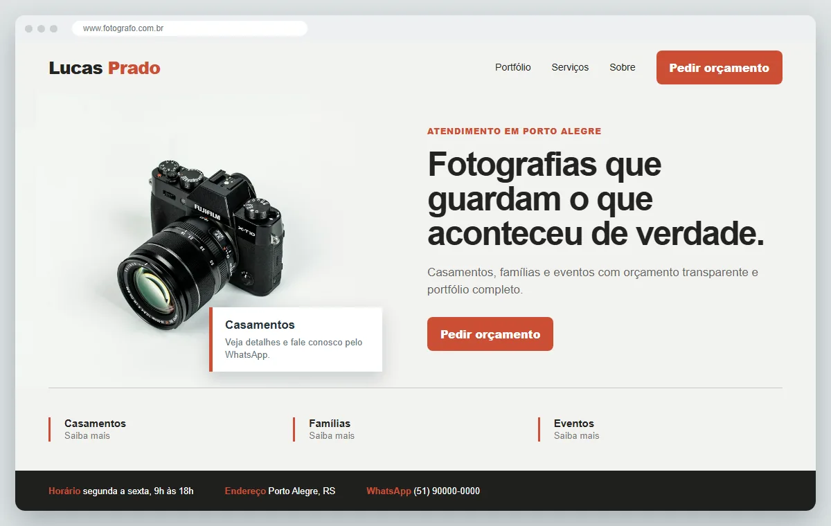Click the hero Pedir orçamento button below the subtitle
Image resolution: width=831 pixels, height=526 pixels.
(490, 334)
